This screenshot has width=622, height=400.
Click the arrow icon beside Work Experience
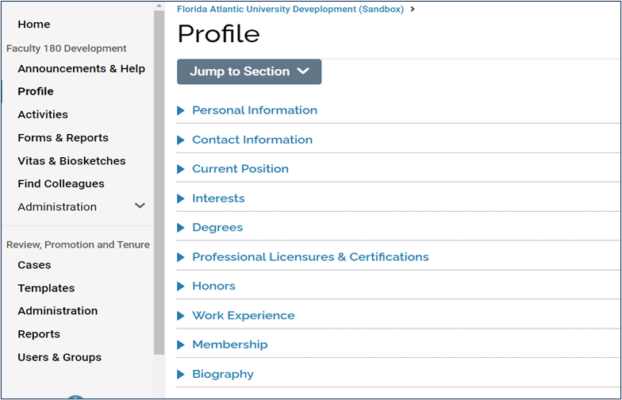[x=181, y=316]
